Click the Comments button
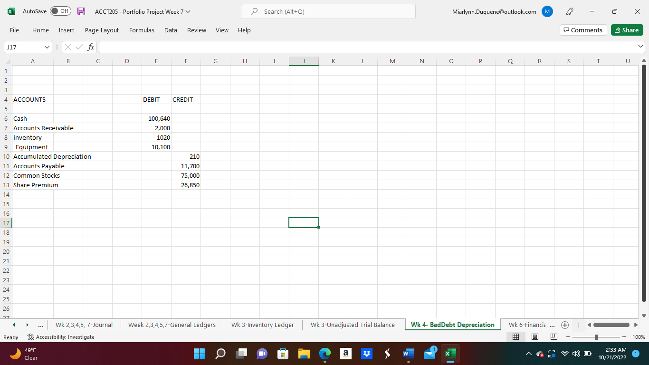 click(x=583, y=30)
